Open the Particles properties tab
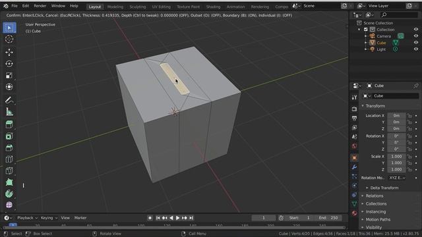This screenshot has width=422, height=237. [x=354, y=176]
